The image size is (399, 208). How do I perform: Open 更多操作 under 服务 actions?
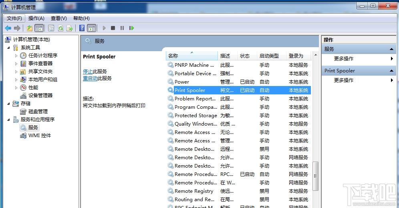344,59
